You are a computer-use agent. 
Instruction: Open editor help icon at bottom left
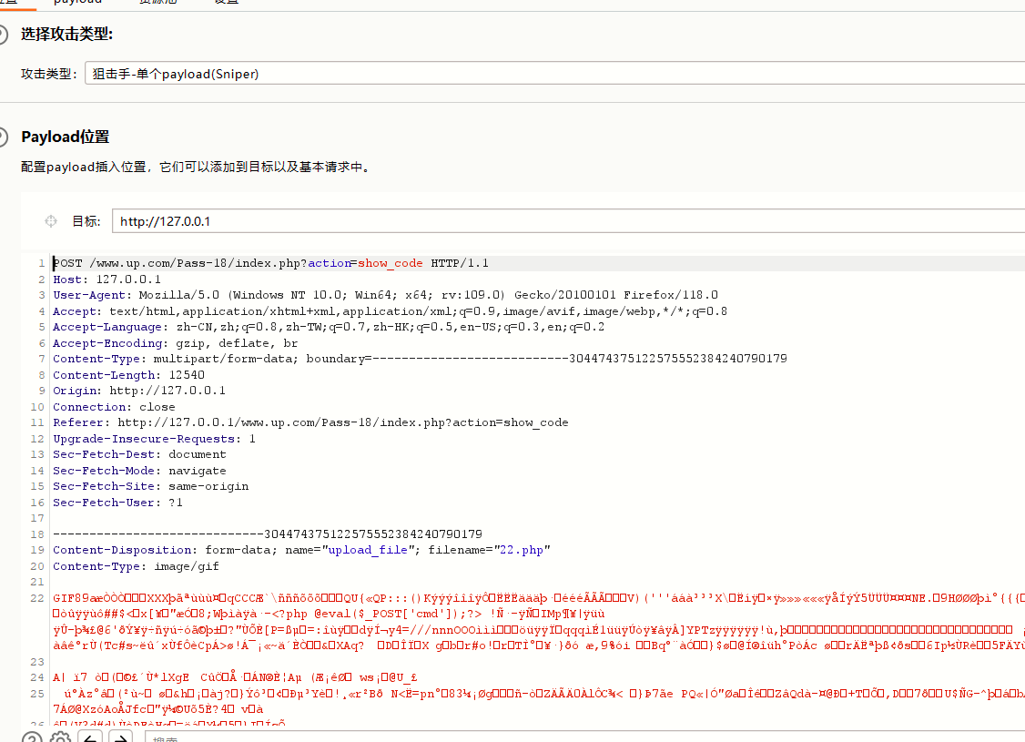point(32,737)
